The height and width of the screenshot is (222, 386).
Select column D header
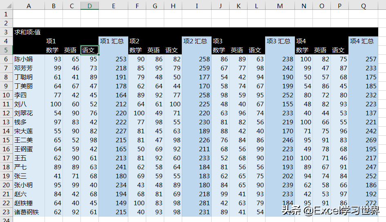pos(89,6)
